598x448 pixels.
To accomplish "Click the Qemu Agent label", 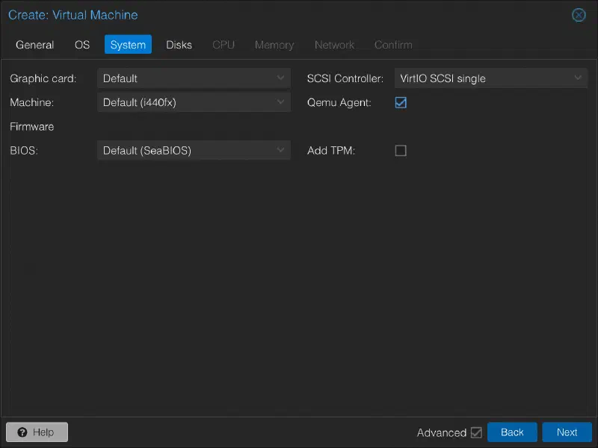I will (x=339, y=102).
